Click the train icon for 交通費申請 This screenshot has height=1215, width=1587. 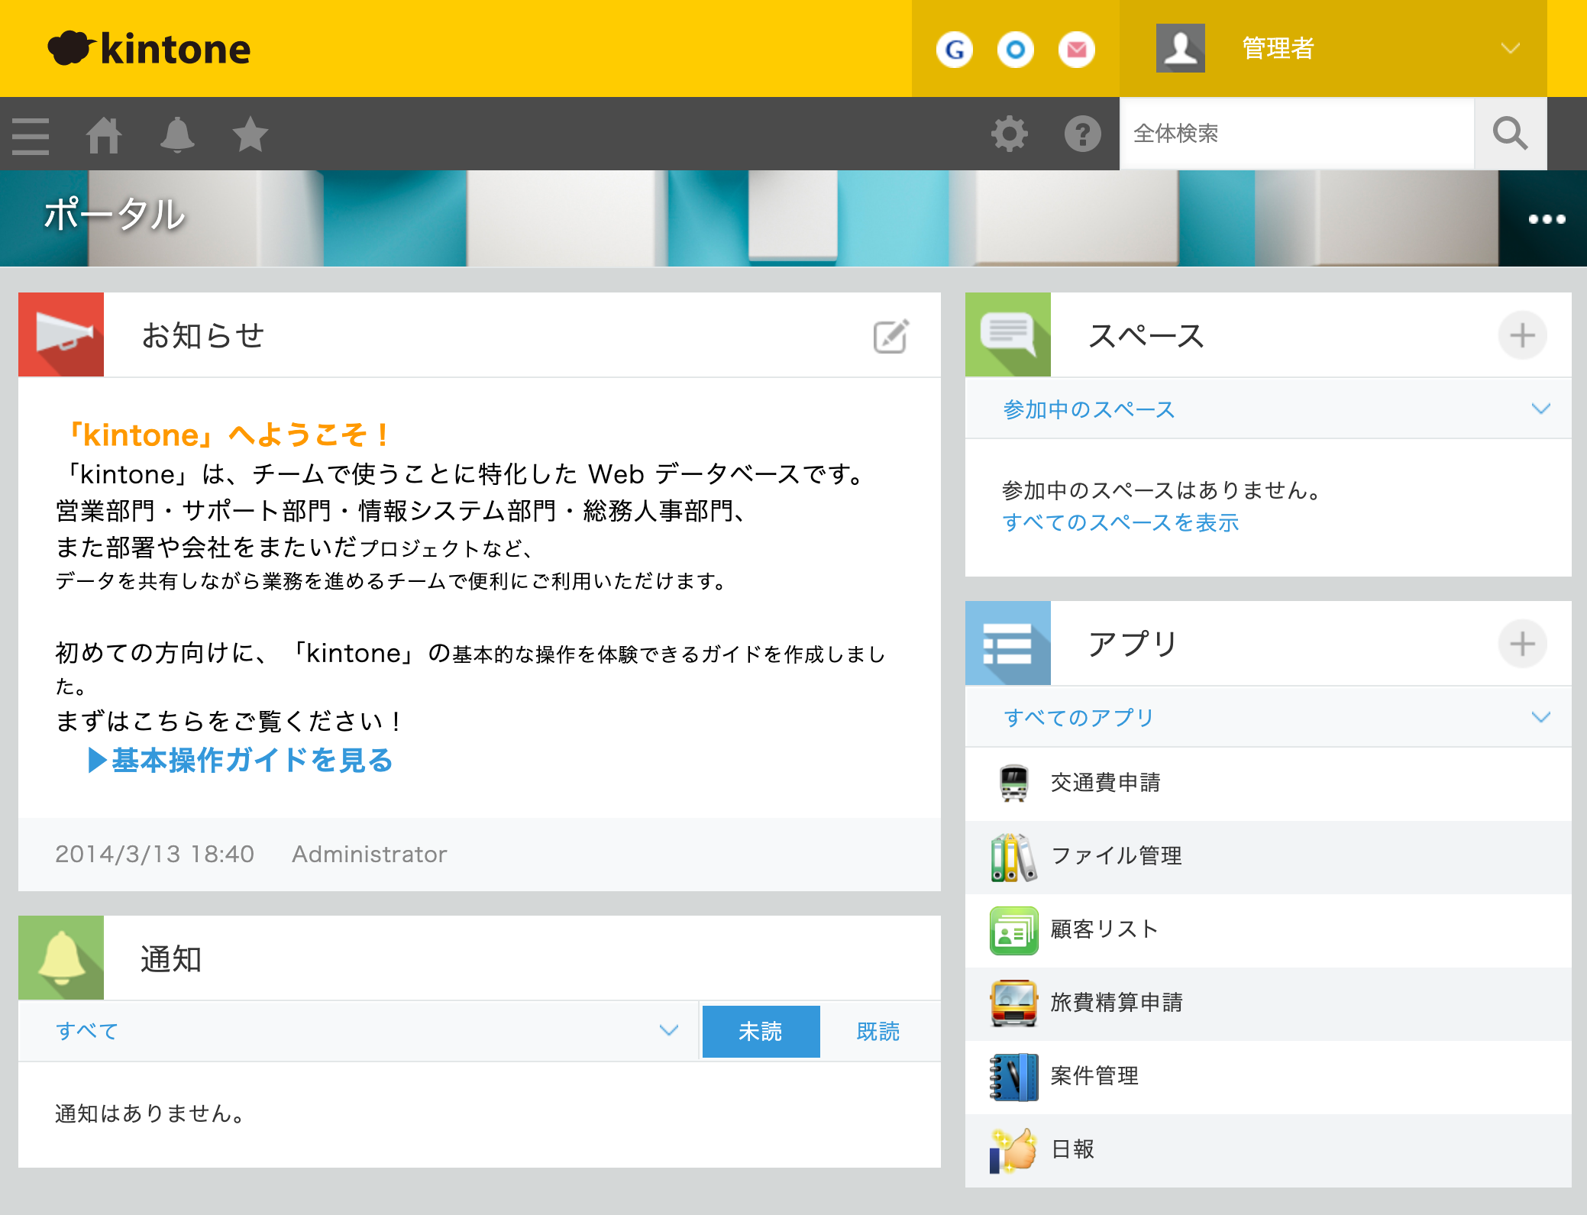[1014, 783]
